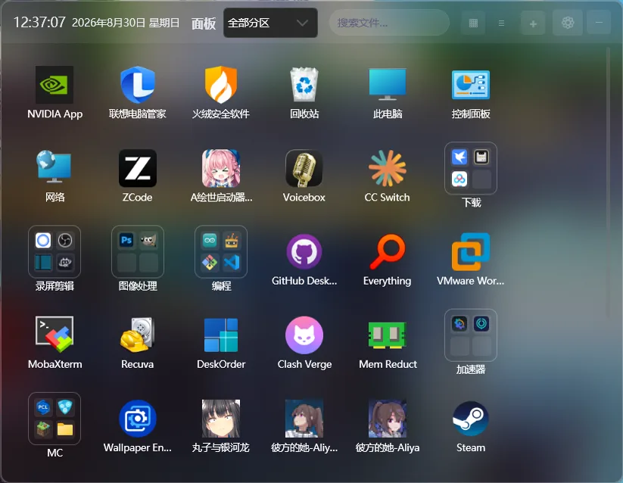Screen dimensions: 623x483
Task: Switch to list view
Action: [501, 23]
